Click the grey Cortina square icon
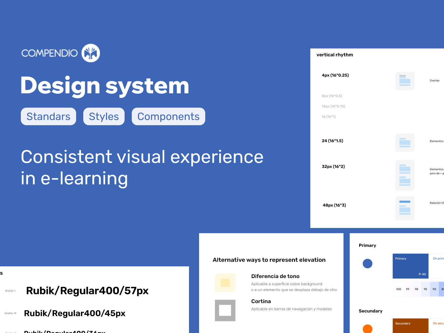 (225, 310)
